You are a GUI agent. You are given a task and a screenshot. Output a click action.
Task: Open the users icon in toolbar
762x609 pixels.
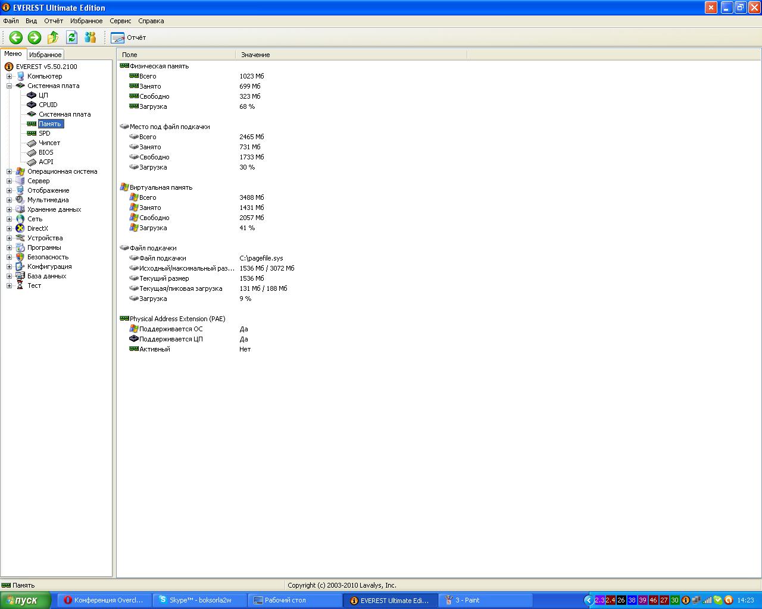tap(90, 37)
